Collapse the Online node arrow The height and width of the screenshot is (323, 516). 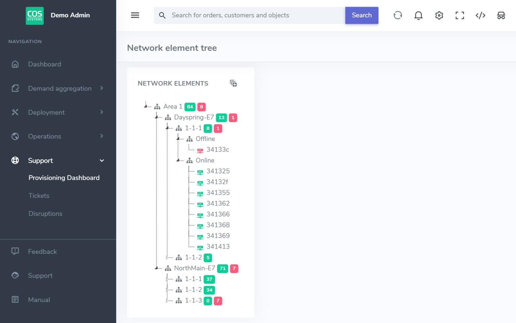pyautogui.click(x=178, y=160)
